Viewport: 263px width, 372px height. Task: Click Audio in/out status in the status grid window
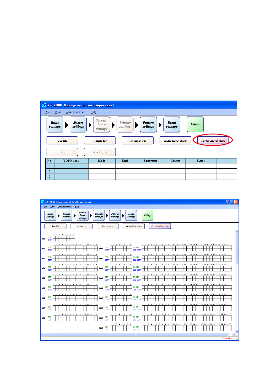tap(134, 226)
